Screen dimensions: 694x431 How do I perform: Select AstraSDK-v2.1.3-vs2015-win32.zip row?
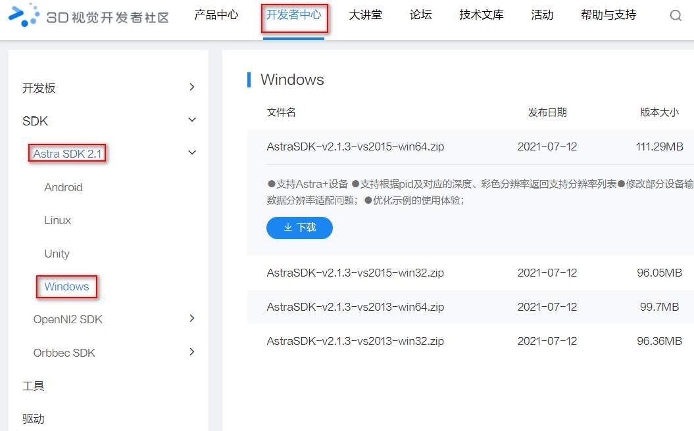(x=470, y=273)
